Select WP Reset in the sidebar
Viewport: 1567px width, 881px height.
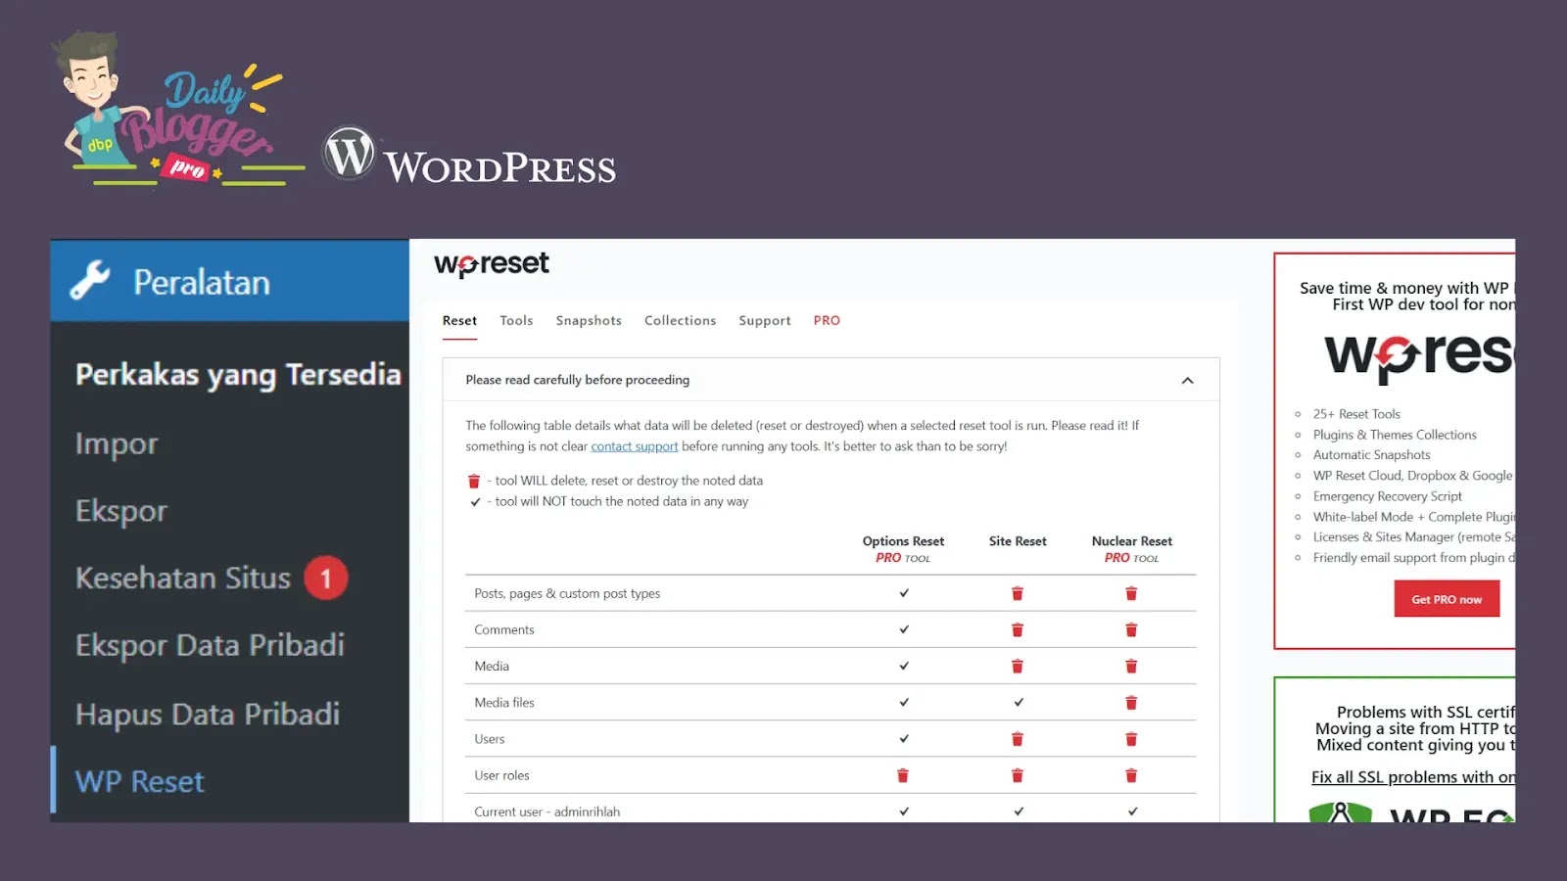140,781
